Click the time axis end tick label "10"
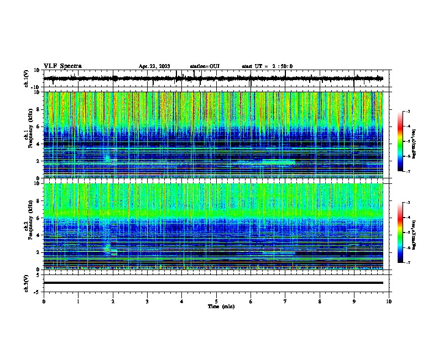Viewport: 438px width, 338px height. point(389,302)
